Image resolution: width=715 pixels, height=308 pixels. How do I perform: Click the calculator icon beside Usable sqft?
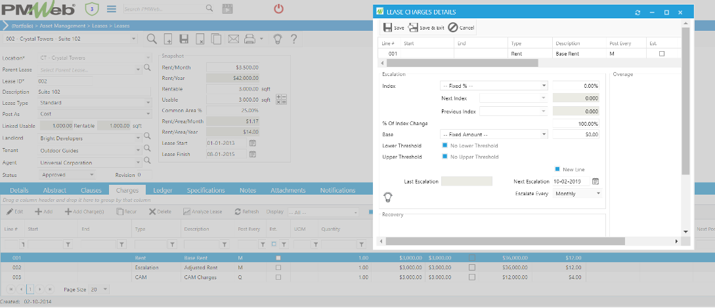(282, 100)
